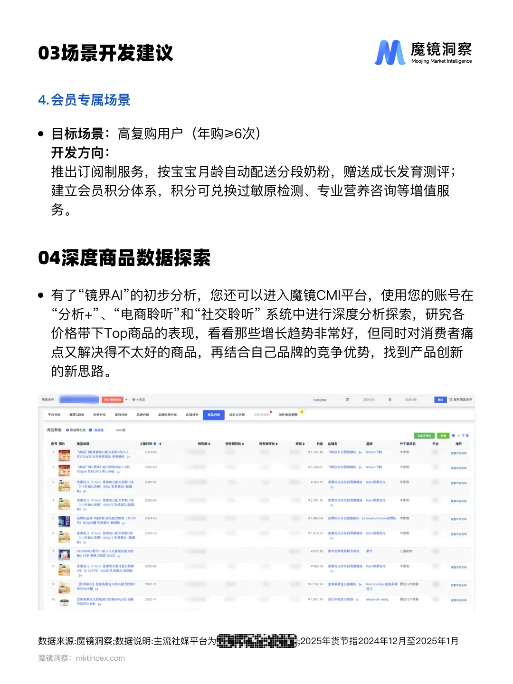
Task: Click the blue 确定 button
Action: [x=440, y=399]
